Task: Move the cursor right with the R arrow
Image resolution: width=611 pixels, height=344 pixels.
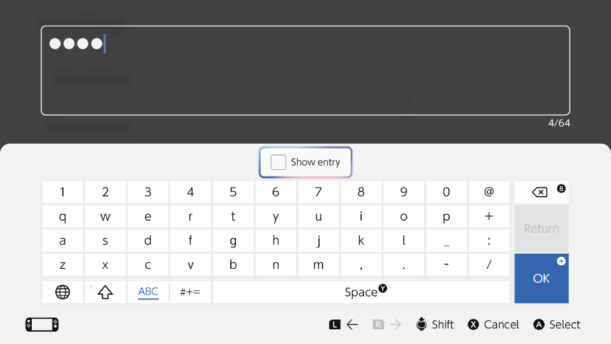Action: pos(387,324)
